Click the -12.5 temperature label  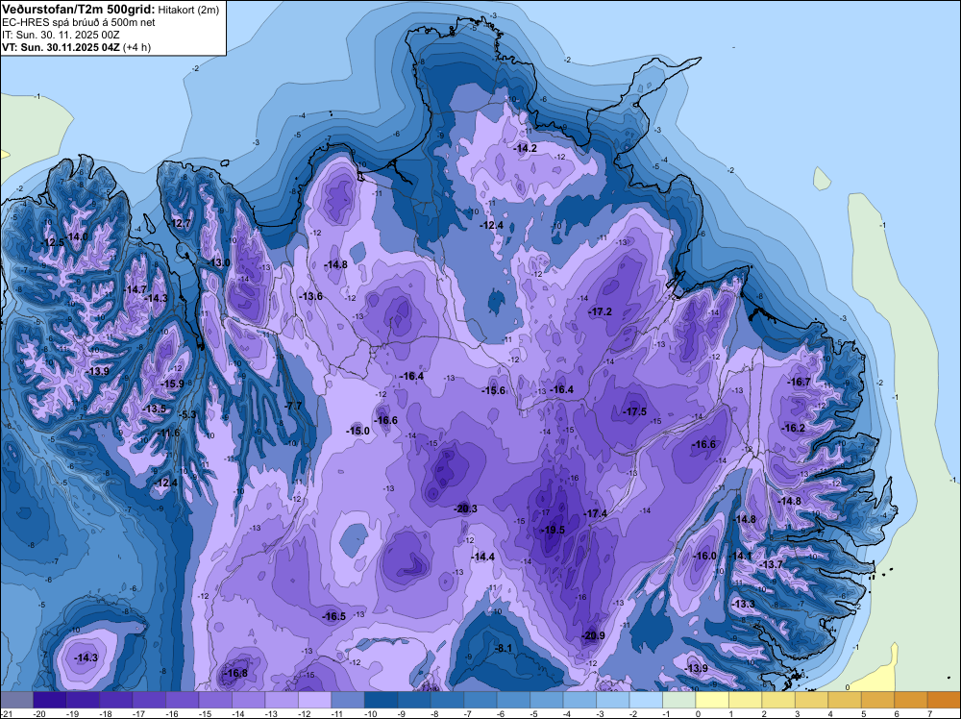tap(53, 243)
